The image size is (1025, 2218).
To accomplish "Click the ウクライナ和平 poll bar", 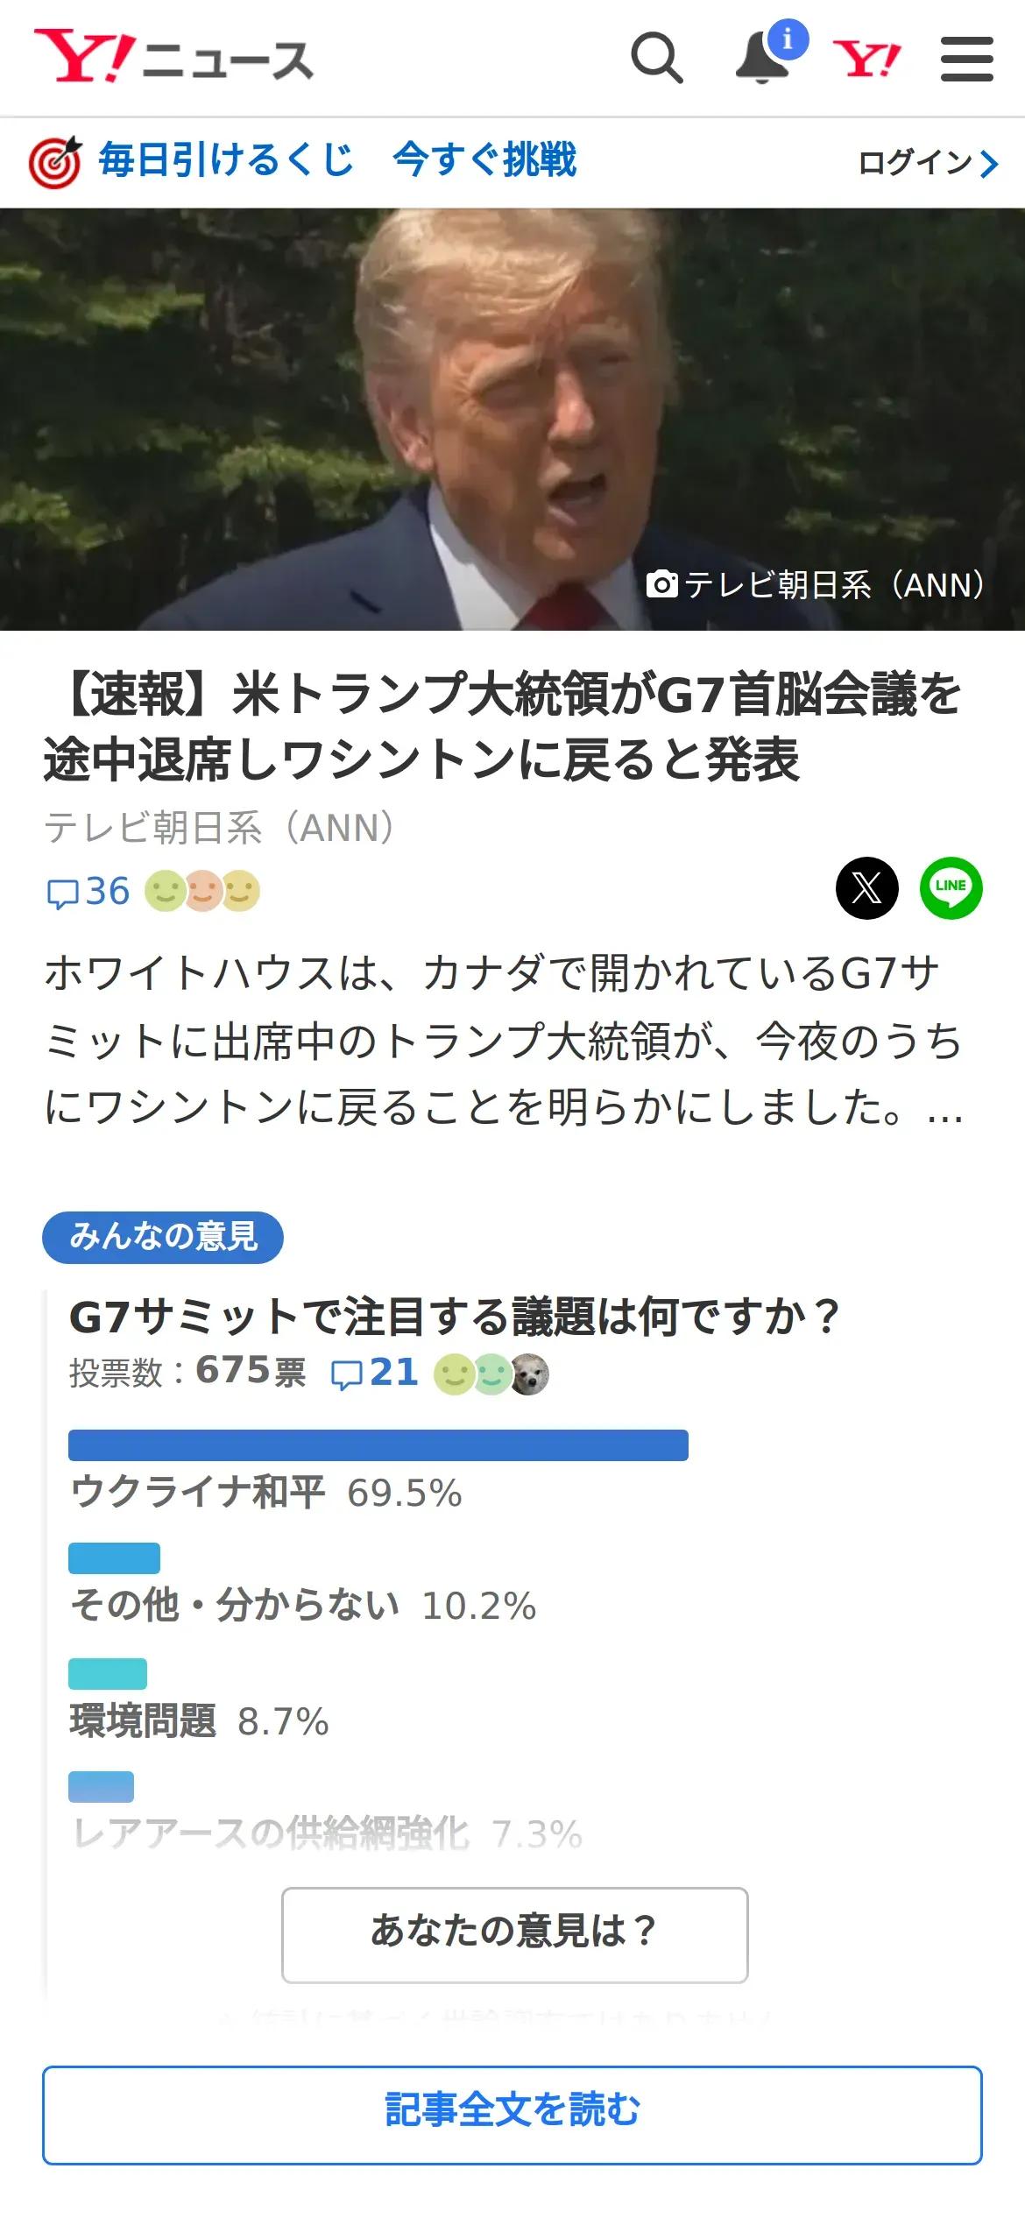I will point(378,1445).
